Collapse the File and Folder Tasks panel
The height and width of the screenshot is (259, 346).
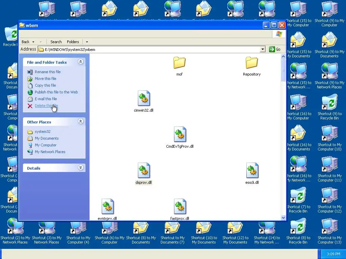(x=80, y=62)
